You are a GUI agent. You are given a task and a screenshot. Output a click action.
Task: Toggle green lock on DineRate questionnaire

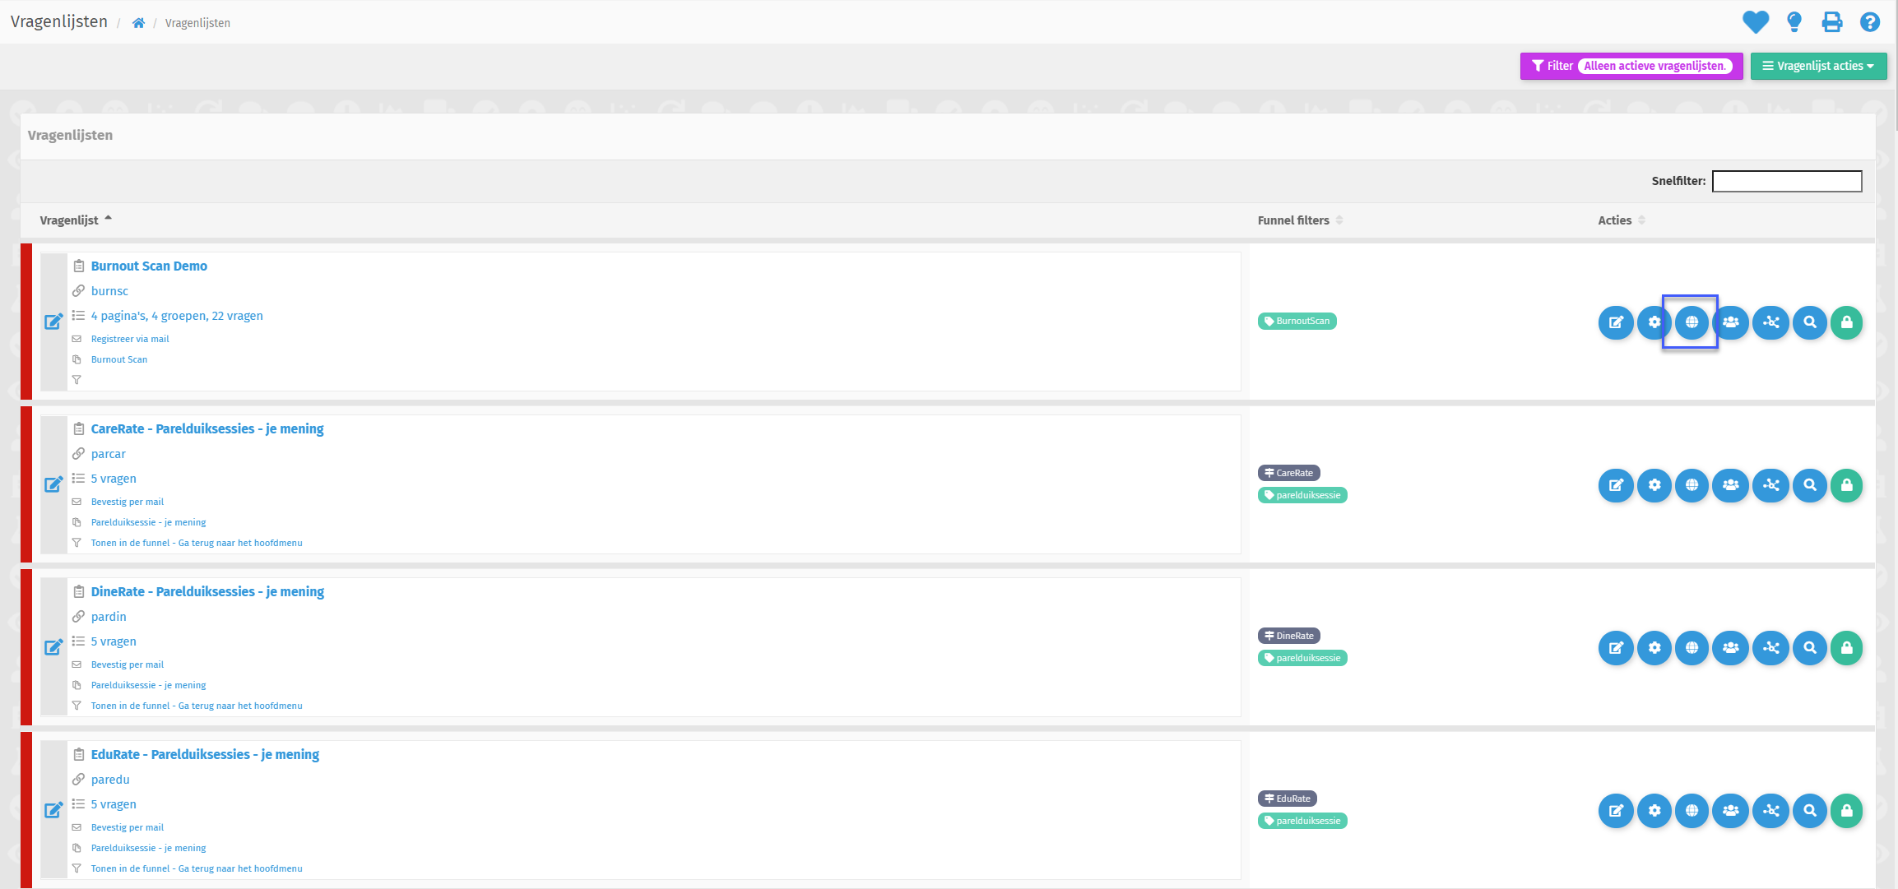coord(1847,648)
